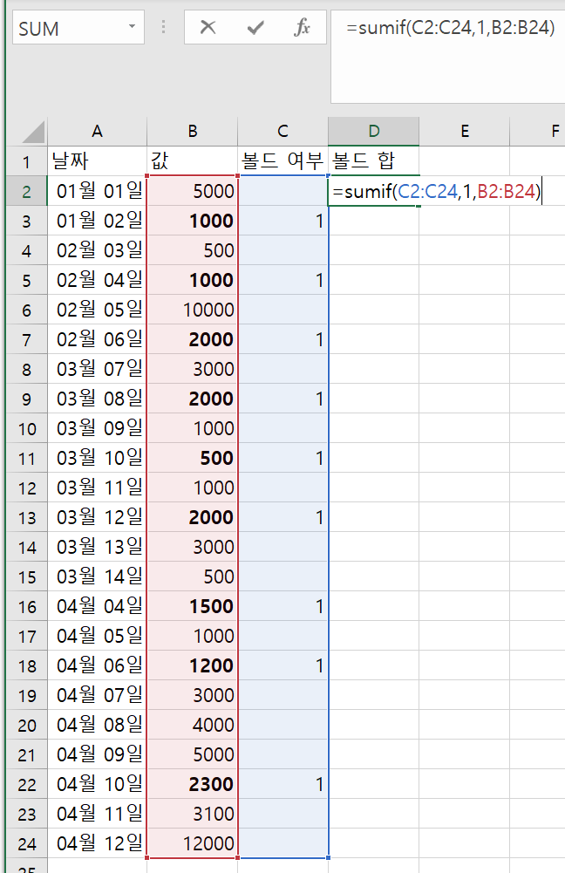565x873 pixels.
Task: Click the 1 flag in row 16
Action: [282, 606]
